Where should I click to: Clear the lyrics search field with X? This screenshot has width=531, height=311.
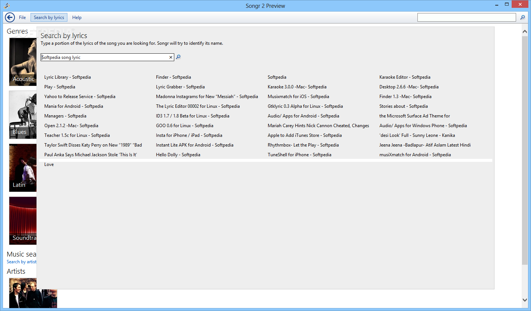tap(171, 57)
